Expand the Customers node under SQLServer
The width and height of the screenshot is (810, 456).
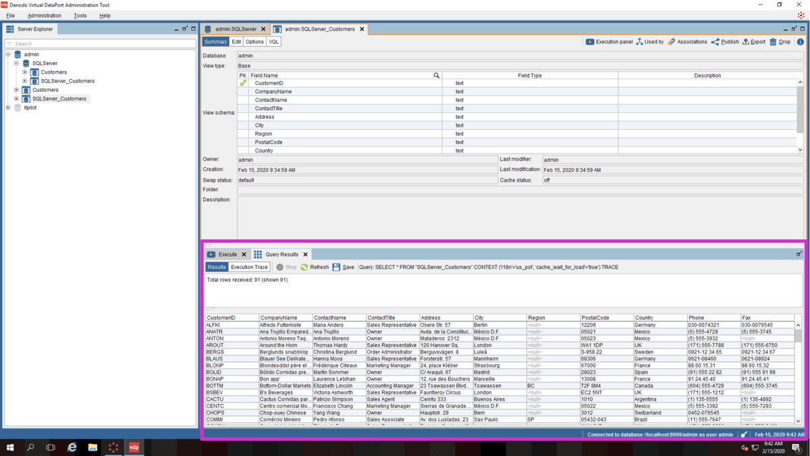click(x=25, y=72)
